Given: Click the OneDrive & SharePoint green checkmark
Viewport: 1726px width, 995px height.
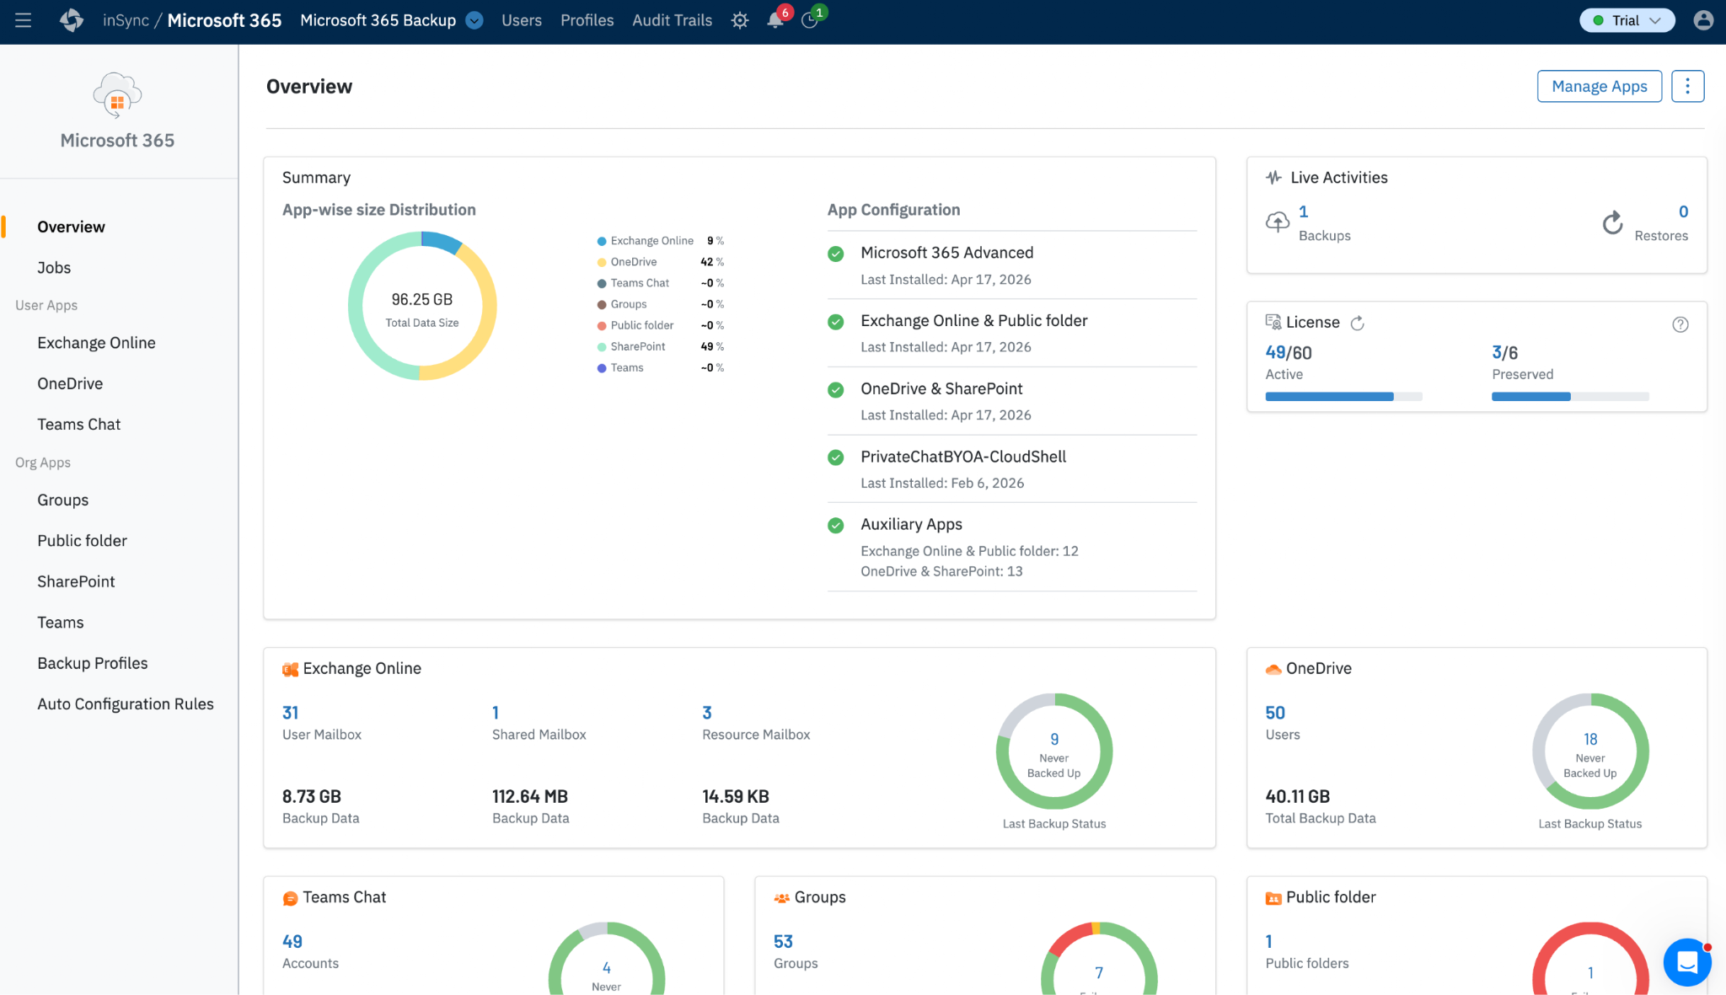Looking at the screenshot, I should click(836, 390).
